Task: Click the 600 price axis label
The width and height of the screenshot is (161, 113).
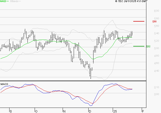Action: (157, 11)
